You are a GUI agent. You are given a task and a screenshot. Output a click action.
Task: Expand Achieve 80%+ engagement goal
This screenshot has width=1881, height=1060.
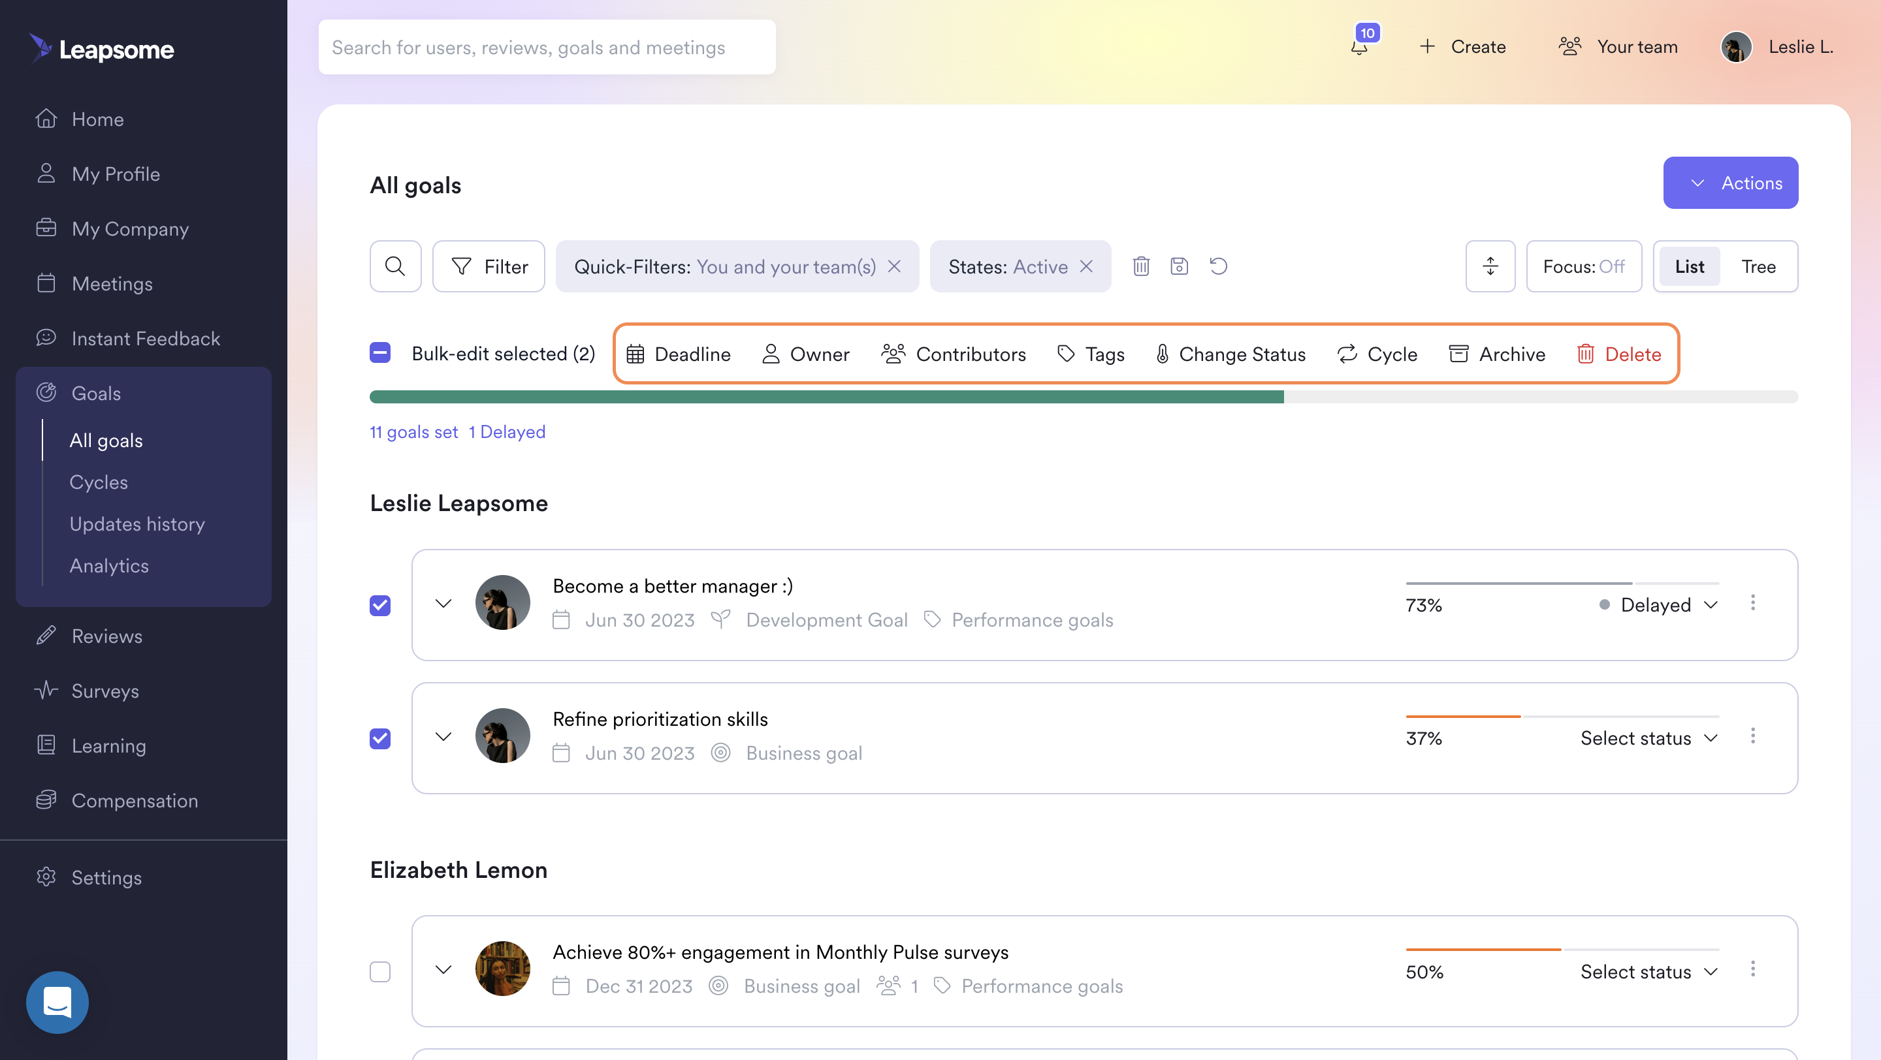[443, 969]
